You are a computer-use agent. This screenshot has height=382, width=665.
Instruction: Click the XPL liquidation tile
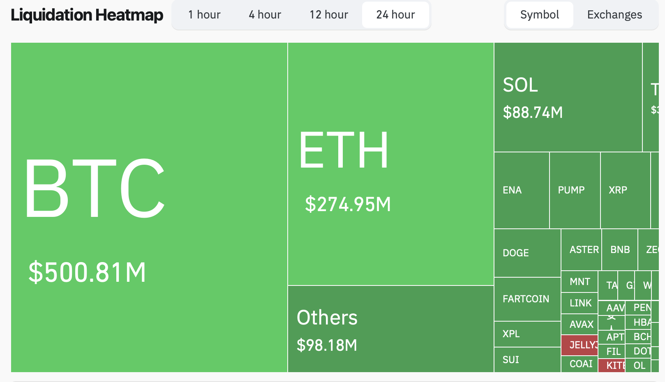(x=527, y=334)
